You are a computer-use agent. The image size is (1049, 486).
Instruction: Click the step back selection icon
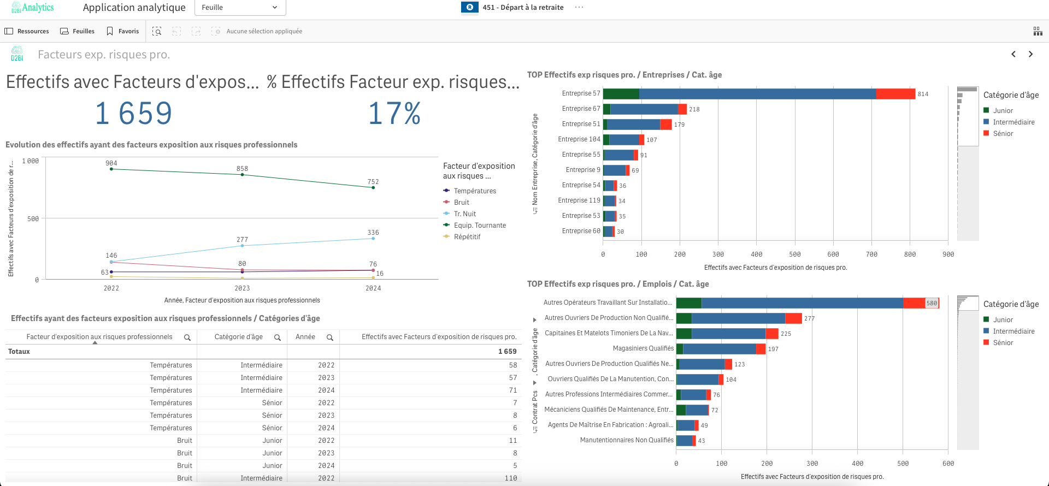pyautogui.click(x=176, y=31)
